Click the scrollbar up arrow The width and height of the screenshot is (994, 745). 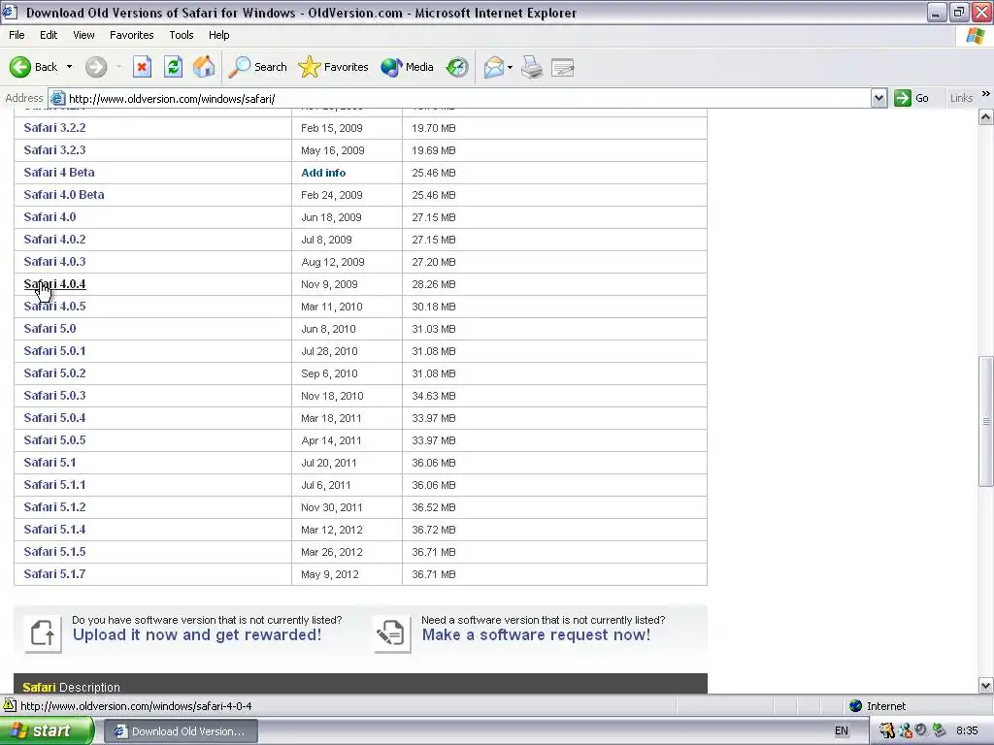986,116
